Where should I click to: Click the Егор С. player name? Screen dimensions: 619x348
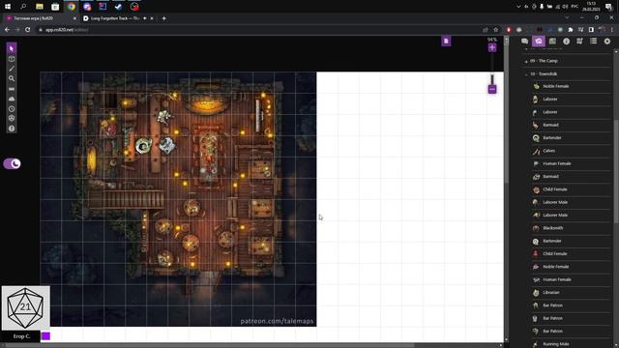21,336
